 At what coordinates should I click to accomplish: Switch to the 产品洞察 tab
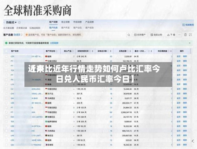pos(89,22)
